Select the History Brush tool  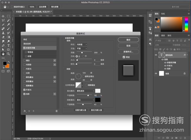click(9, 33)
